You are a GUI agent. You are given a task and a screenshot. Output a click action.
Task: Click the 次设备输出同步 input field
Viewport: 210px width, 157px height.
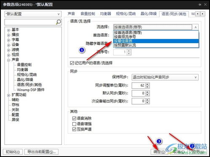point(138,101)
